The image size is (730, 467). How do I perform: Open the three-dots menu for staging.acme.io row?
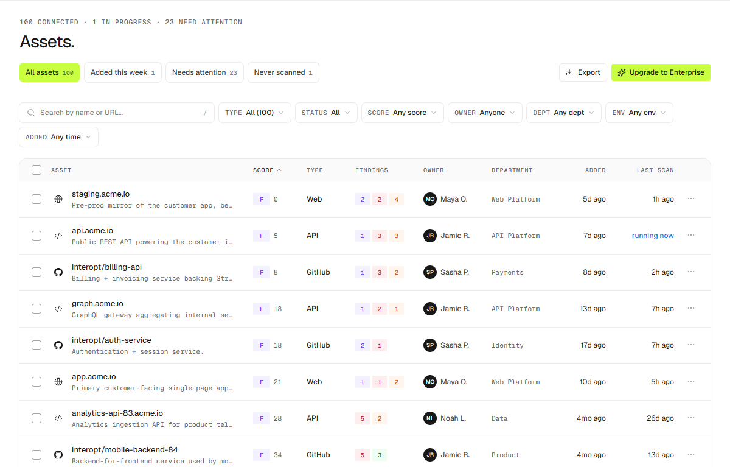tap(691, 198)
